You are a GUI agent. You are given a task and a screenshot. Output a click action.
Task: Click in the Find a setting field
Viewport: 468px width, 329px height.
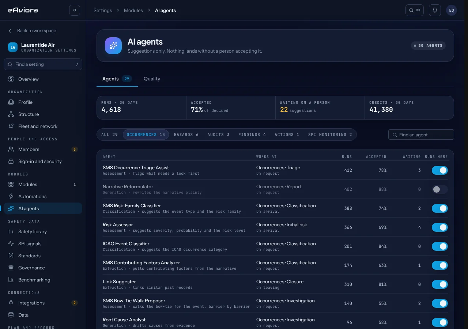(43, 64)
